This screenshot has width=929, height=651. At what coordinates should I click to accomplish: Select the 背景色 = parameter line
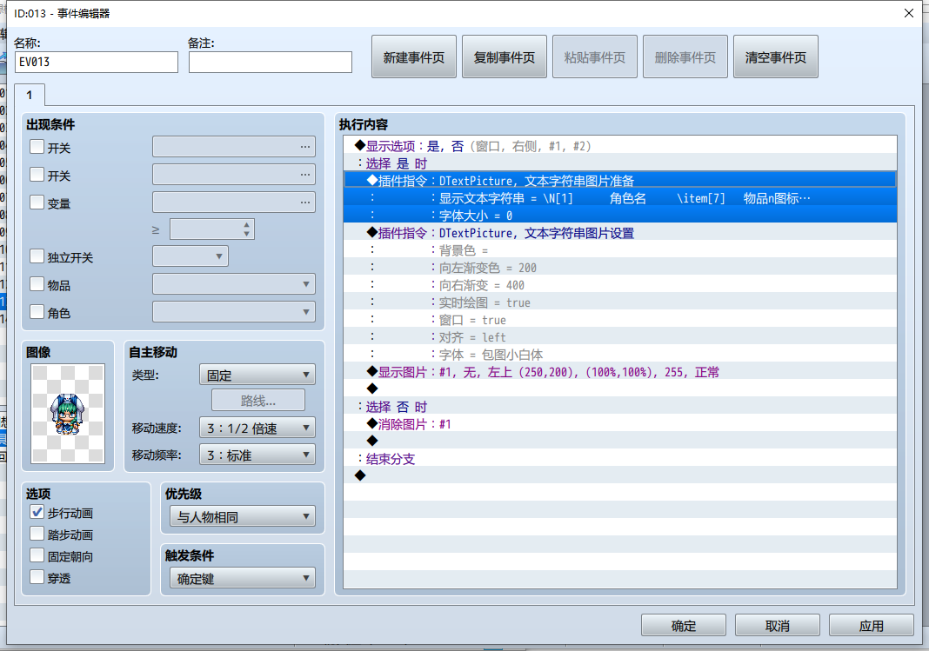click(x=620, y=249)
